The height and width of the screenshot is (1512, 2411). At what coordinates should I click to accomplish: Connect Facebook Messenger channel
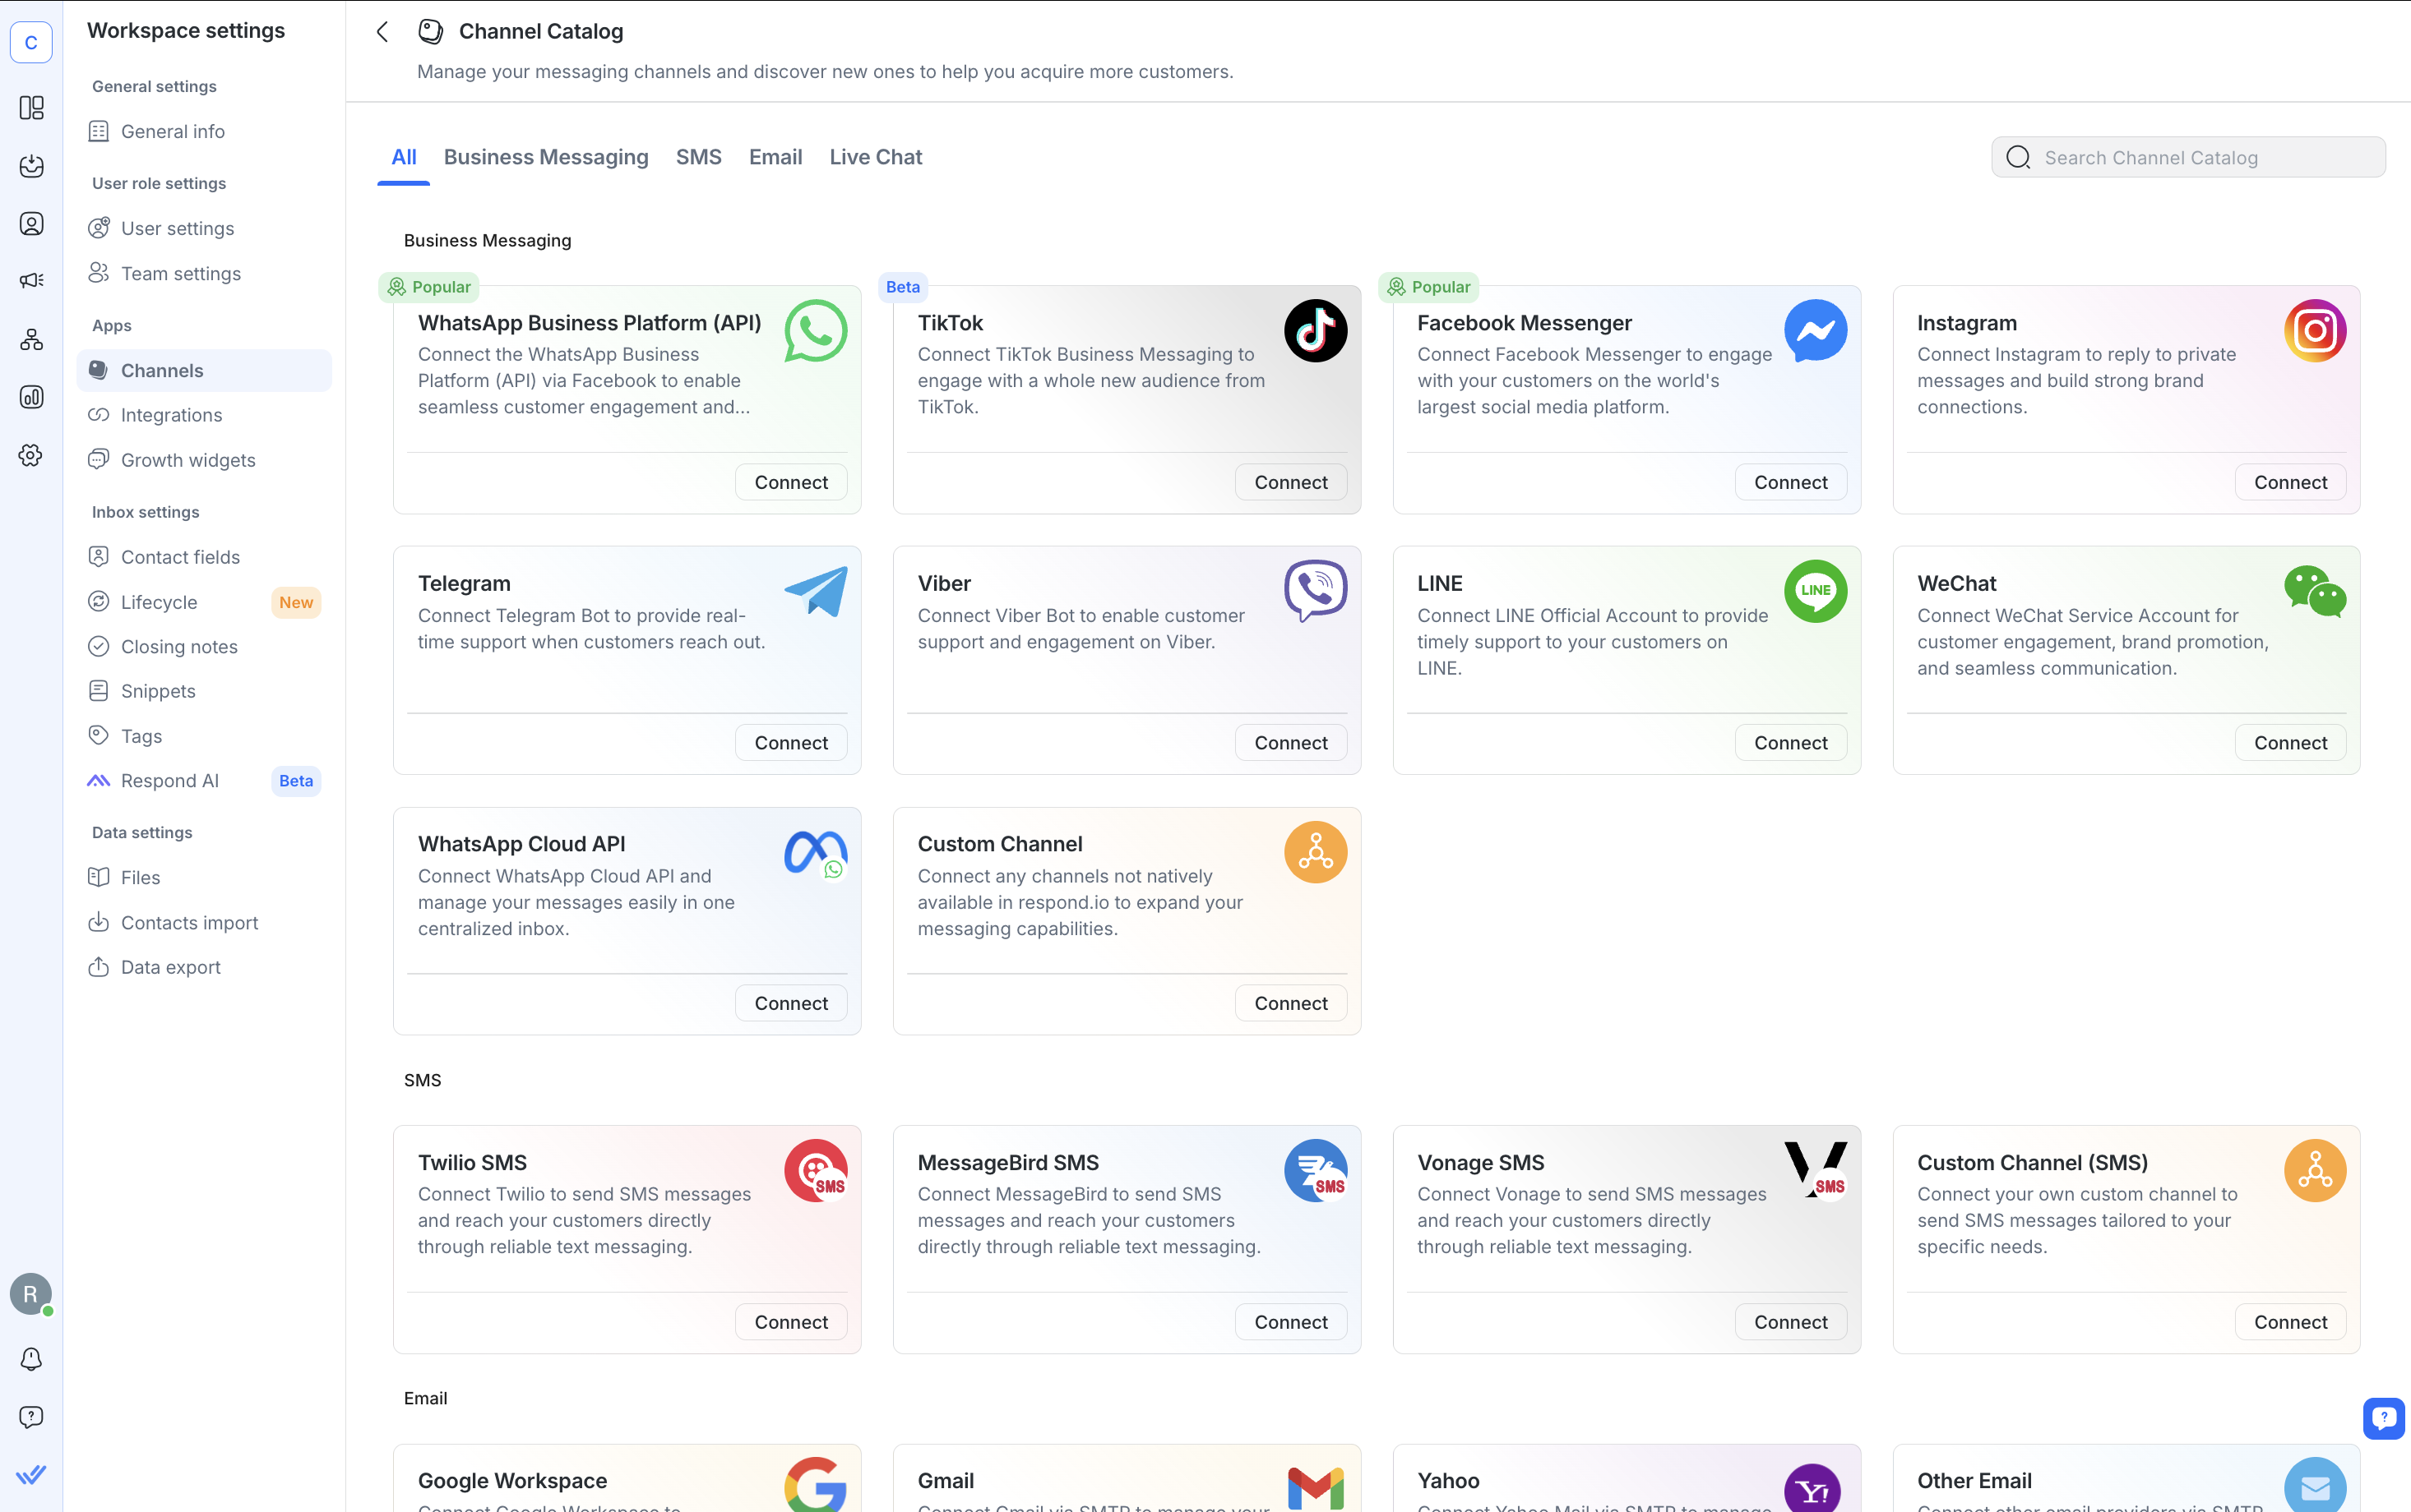(1789, 482)
